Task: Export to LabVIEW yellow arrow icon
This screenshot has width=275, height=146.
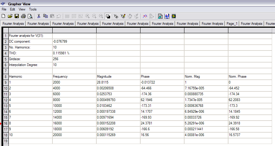Action: click(174, 16)
